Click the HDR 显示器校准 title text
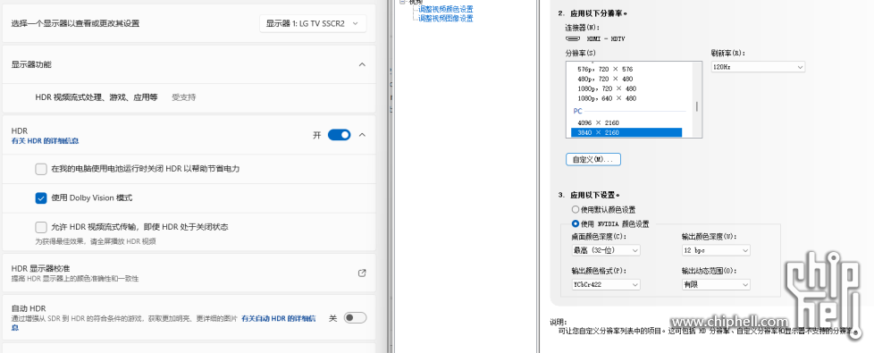Viewport: 874px width, 353px height. pos(40,268)
